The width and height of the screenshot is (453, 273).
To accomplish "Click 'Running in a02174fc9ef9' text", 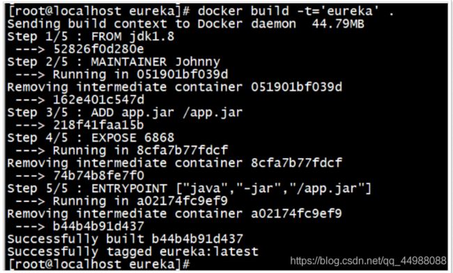I will 140,201.
